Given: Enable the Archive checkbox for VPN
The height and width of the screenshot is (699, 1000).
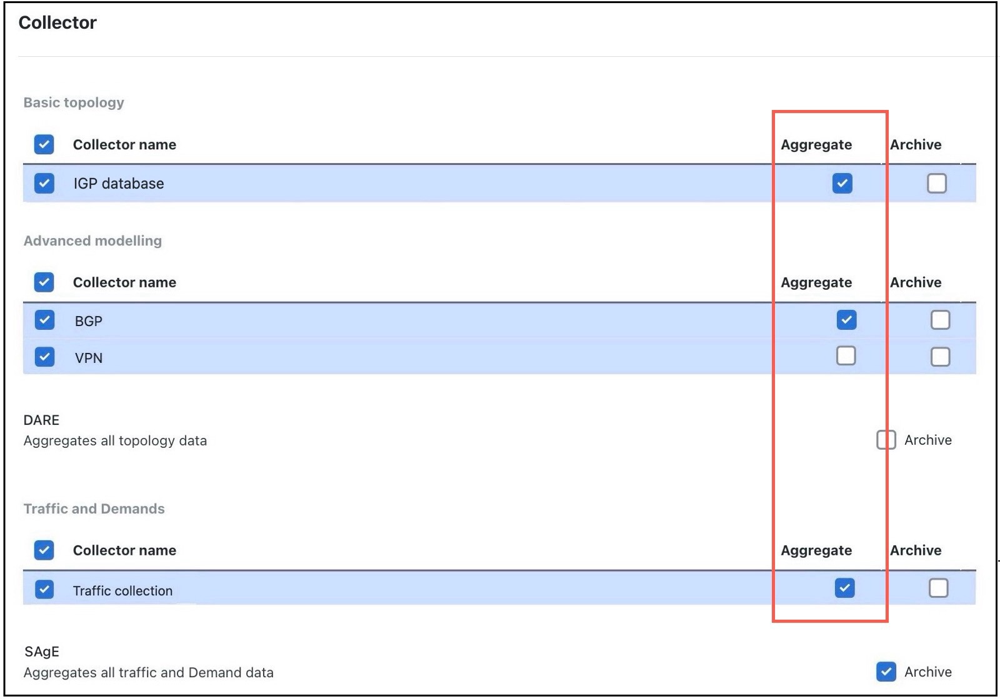Looking at the screenshot, I should pos(939,357).
